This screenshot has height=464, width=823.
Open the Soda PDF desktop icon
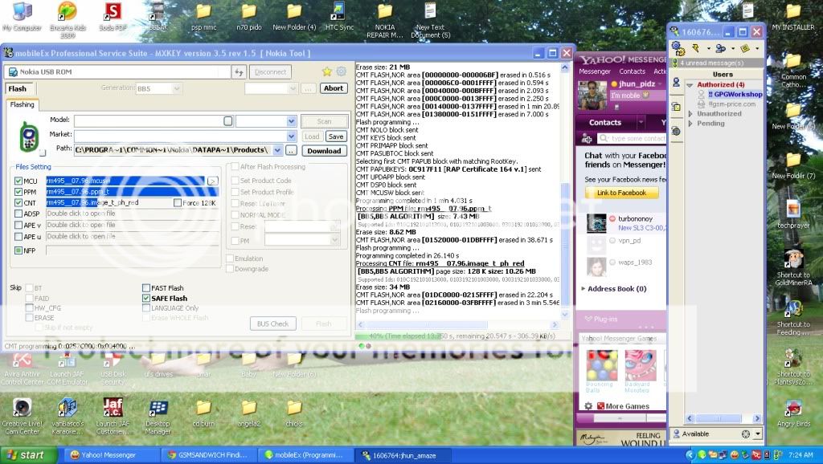(113, 12)
